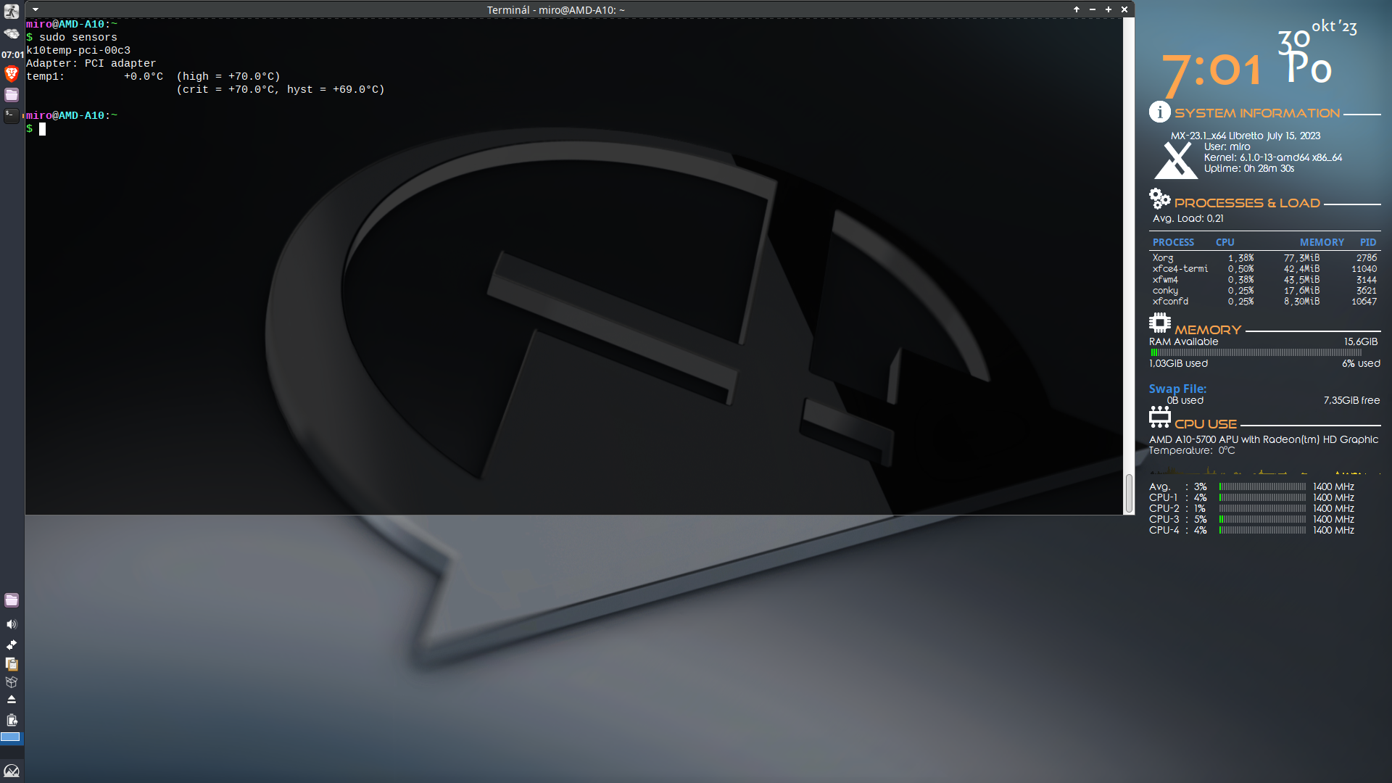Open the volume speaker tray icon
The width and height of the screenshot is (1392, 783).
[12, 624]
